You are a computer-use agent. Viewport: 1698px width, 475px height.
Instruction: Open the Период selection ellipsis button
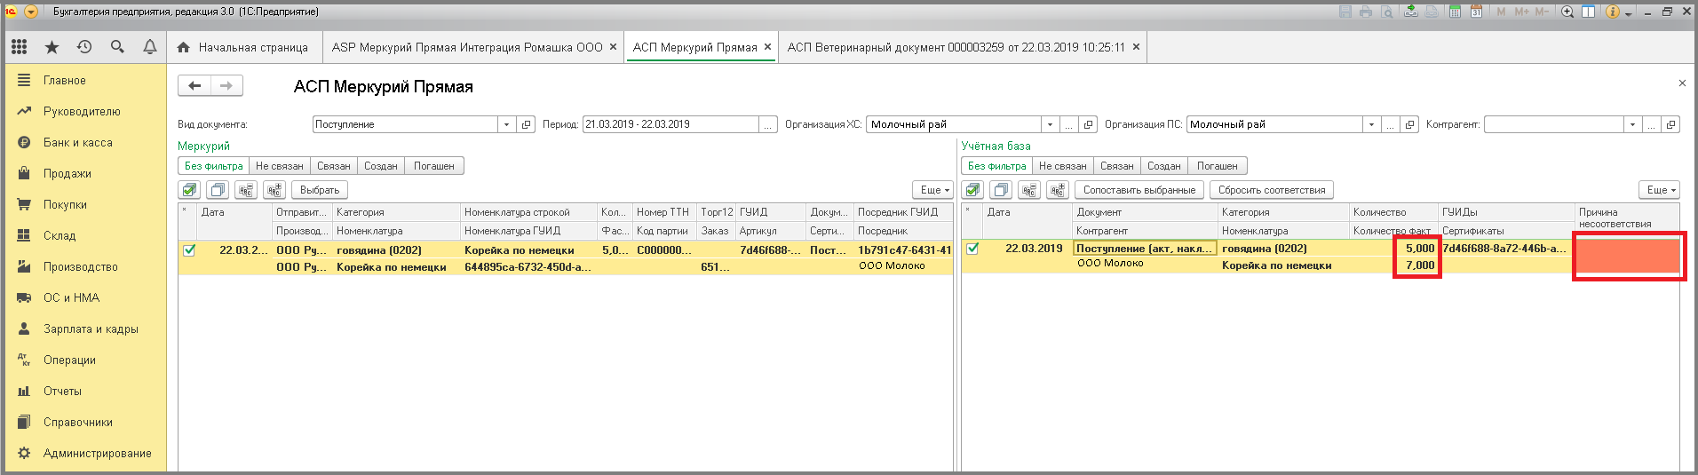click(x=768, y=124)
